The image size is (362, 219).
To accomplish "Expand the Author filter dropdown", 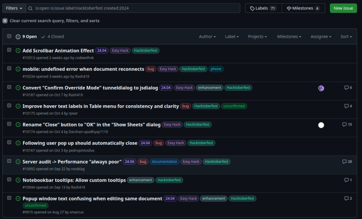I will 207,36.
